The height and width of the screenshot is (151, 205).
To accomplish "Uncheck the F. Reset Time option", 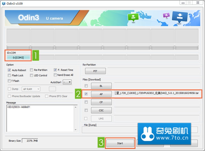I will coord(55,70).
